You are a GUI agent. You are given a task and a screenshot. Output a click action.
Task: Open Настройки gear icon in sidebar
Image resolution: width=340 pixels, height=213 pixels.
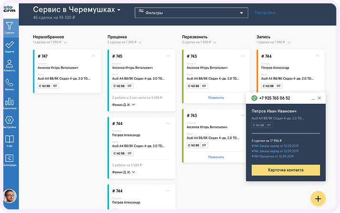point(10,120)
